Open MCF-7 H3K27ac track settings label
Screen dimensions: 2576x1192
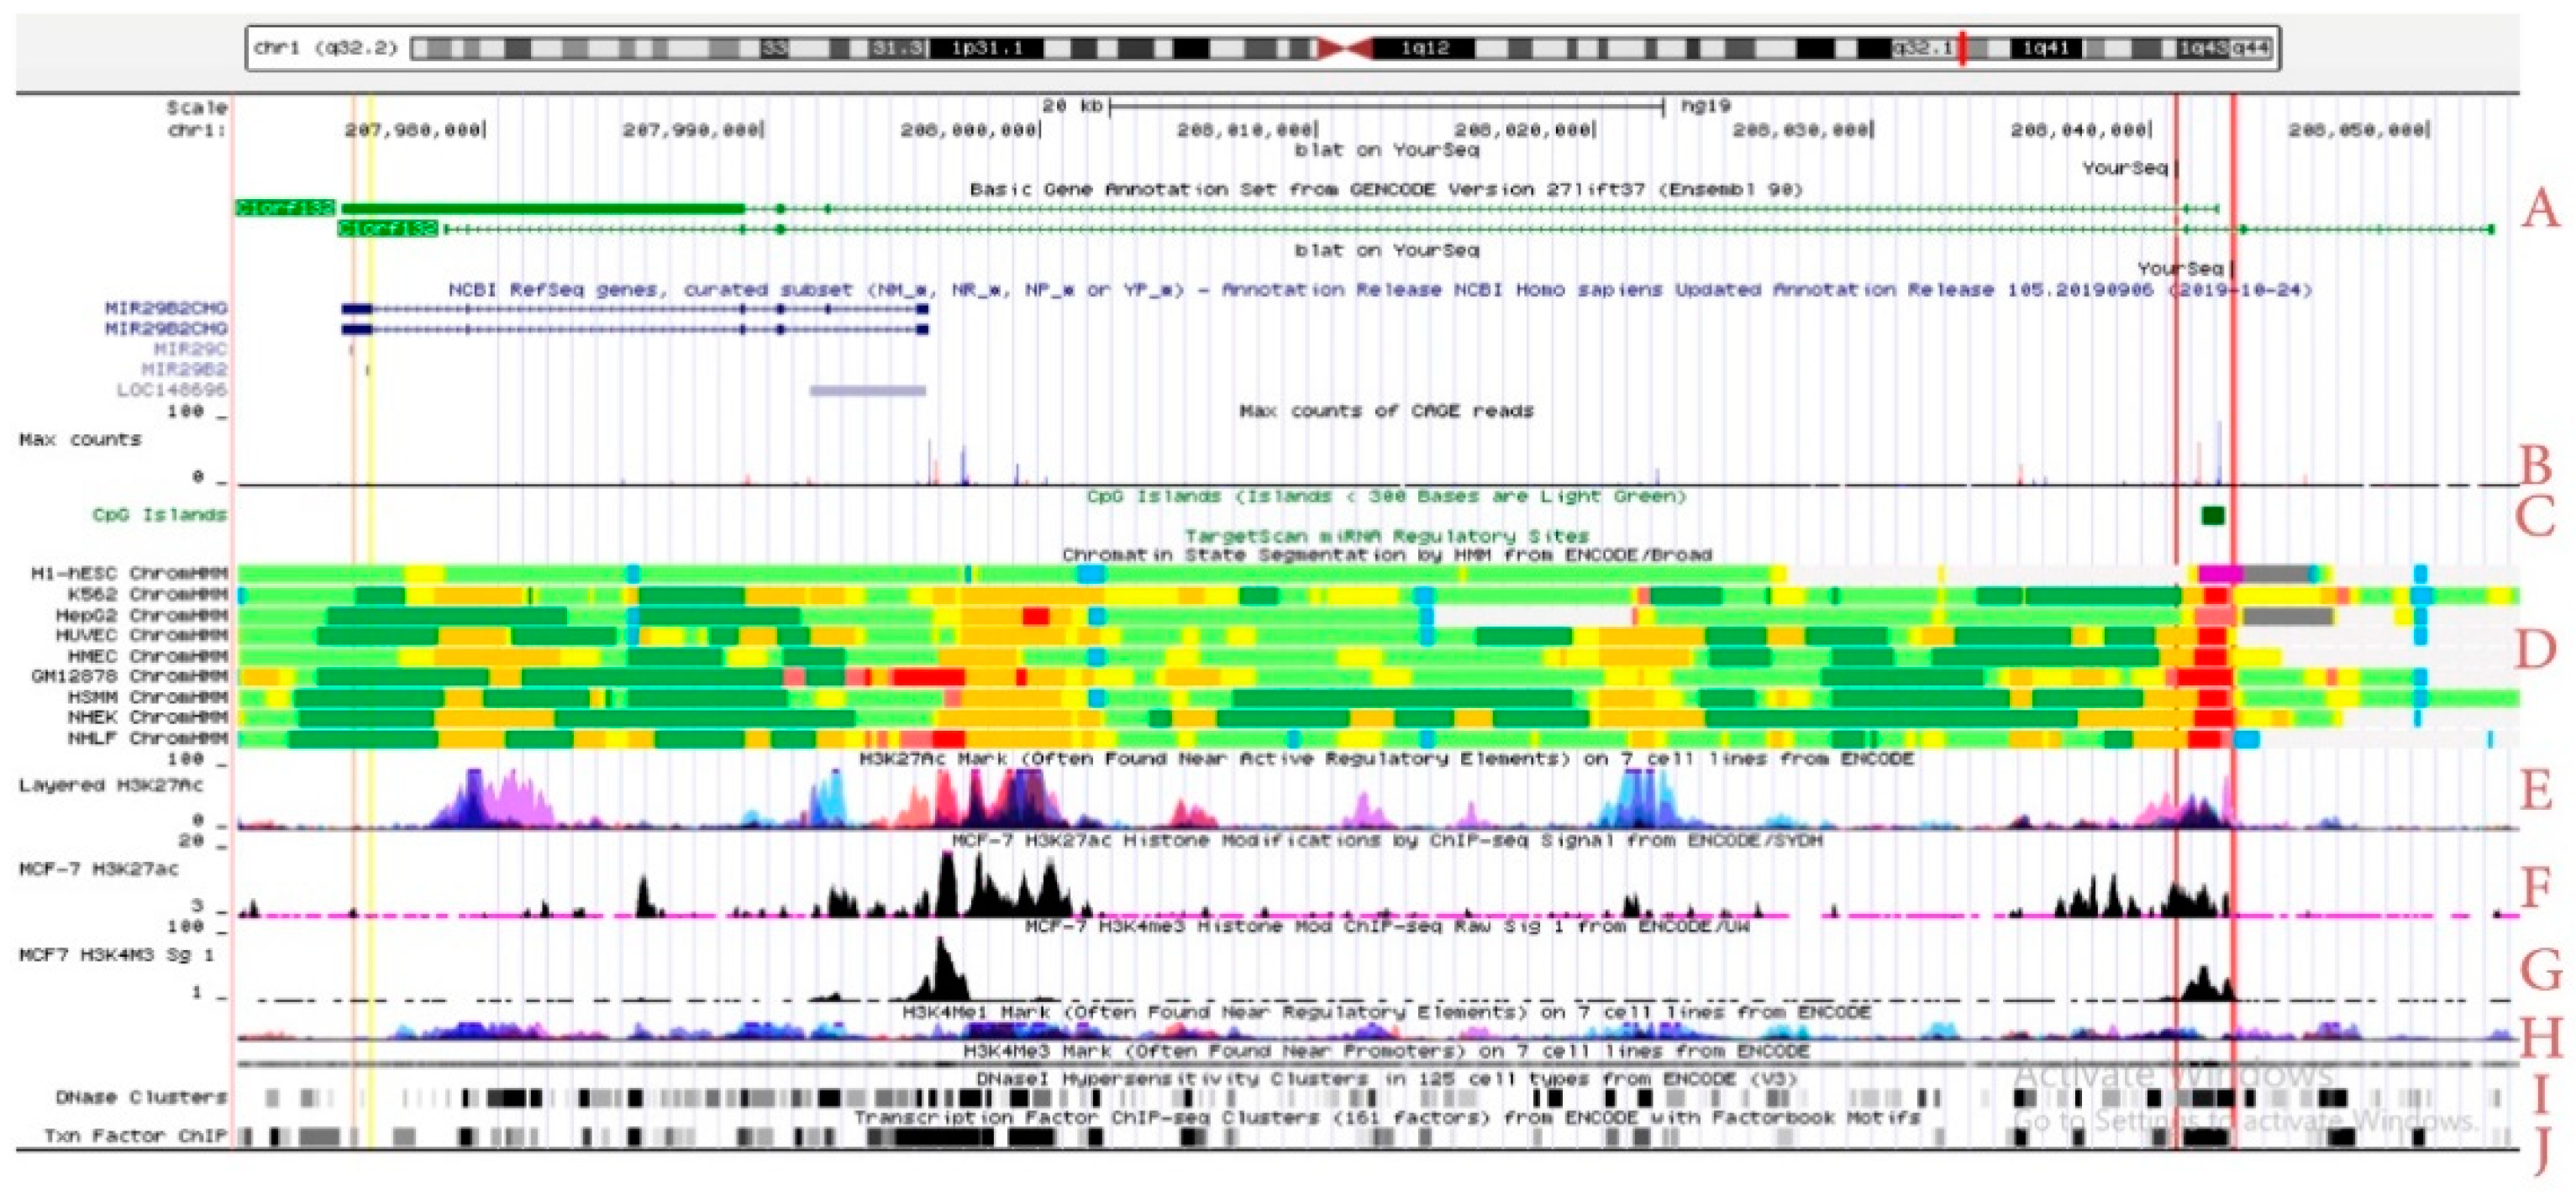coord(98,869)
